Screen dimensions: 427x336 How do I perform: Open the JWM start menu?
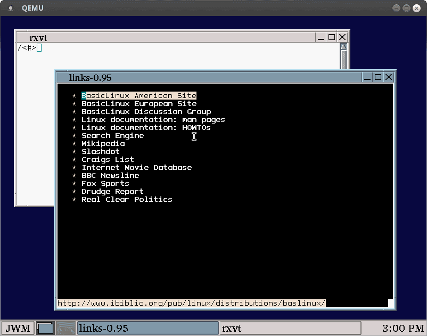point(18,328)
